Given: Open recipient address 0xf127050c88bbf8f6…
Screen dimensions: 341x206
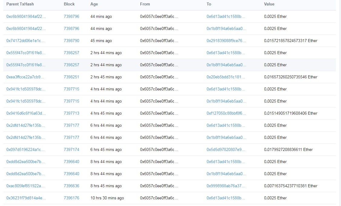Looking at the screenshot, I should click(226, 113).
